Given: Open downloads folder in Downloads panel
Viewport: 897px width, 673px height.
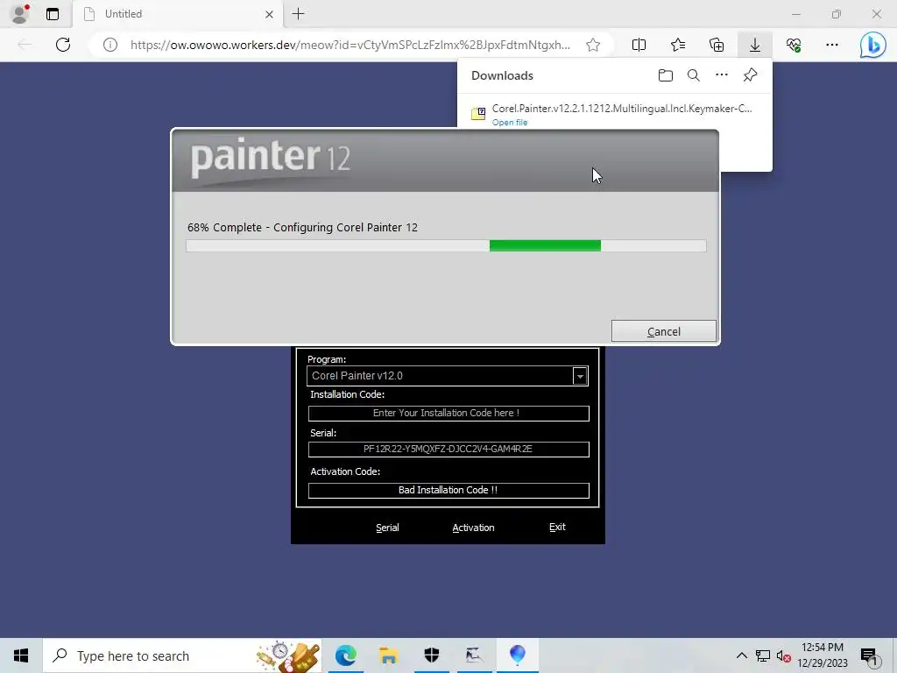Looking at the screenshot, I should 666,75.
